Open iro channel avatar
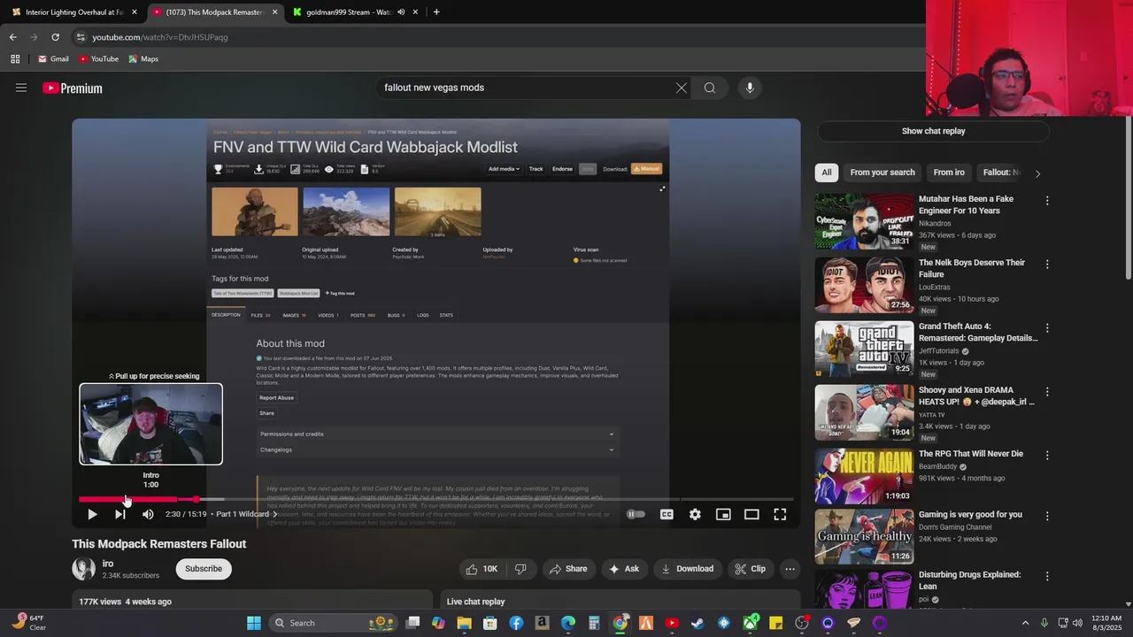 [83, 569]
